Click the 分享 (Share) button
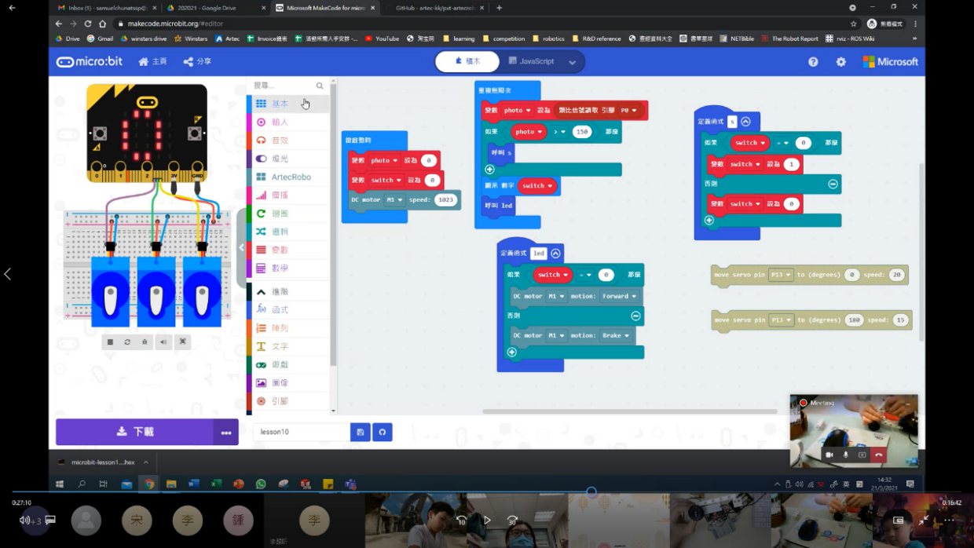The width and height of the screenshot is (974, 548). click(197, 61)
